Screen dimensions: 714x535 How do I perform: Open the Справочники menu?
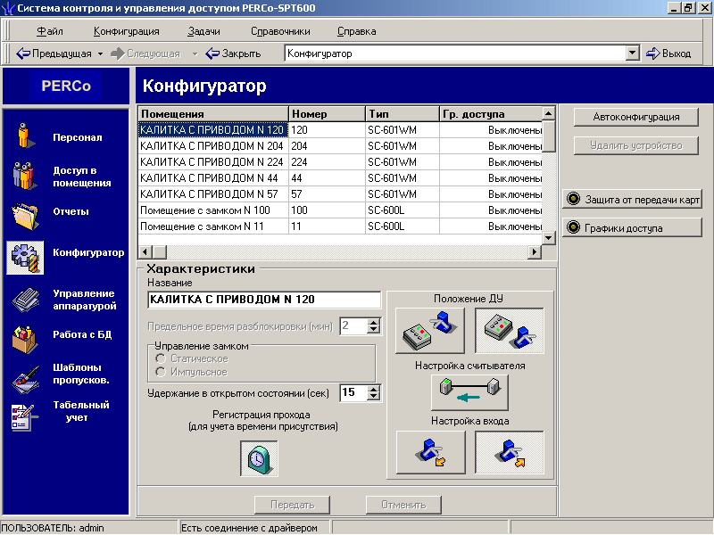point(280,31)
